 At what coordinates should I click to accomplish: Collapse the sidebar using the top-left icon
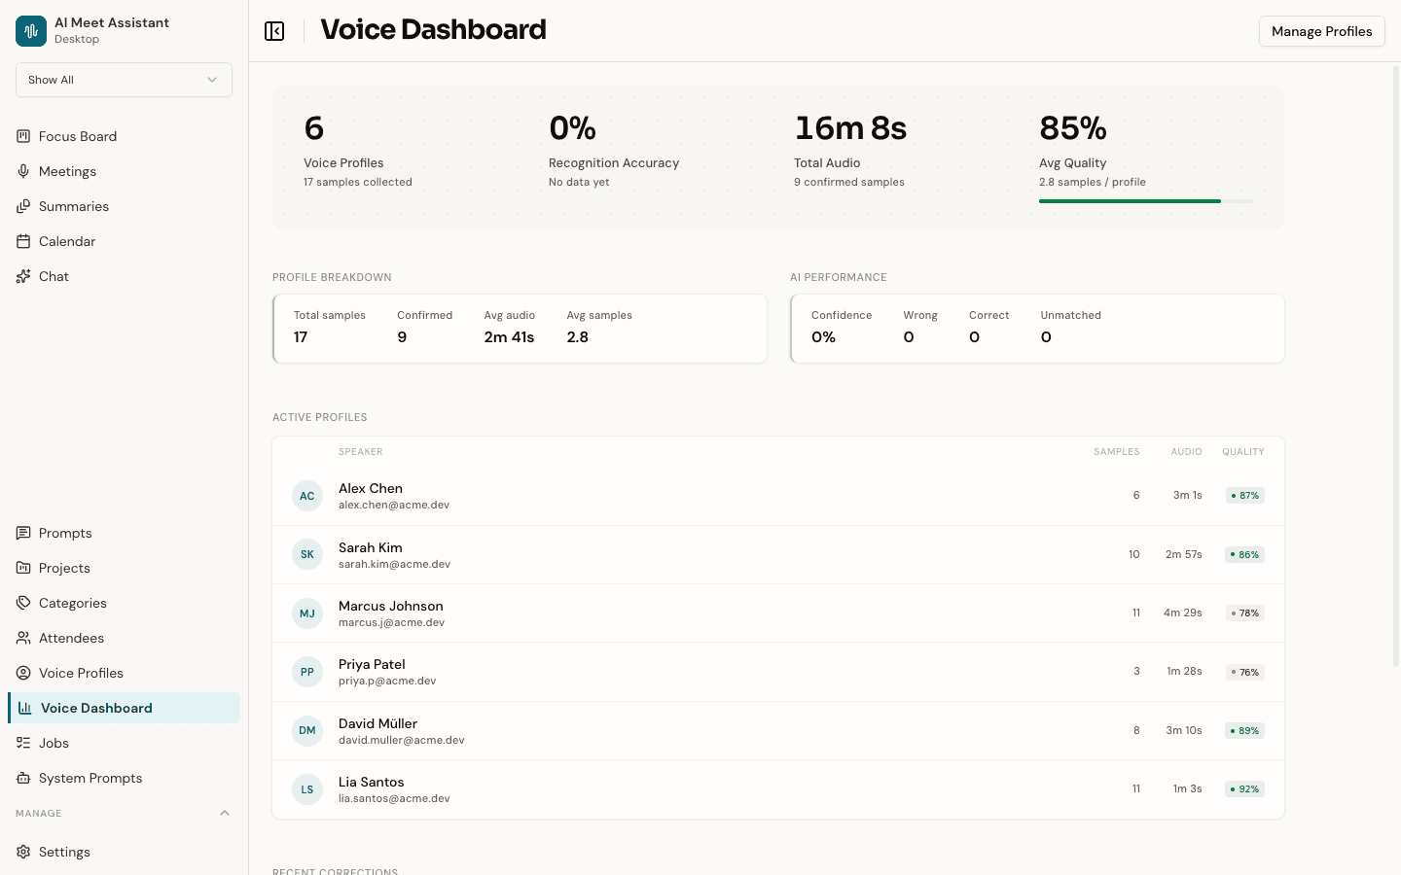point(274,30)
